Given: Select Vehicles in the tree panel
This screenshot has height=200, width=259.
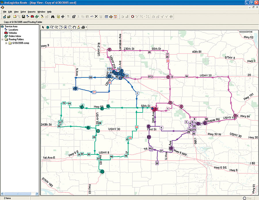Looking at the screenshot, I should [13, 33].
